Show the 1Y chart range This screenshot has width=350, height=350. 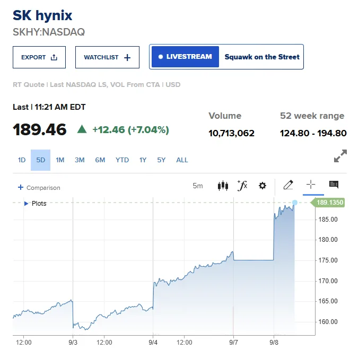coord(143,160)
